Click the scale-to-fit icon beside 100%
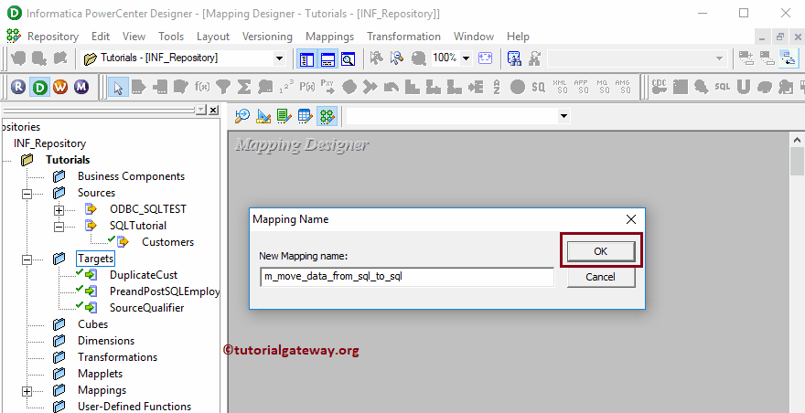This screenshot has width=805, height=413. click(485, 58)
